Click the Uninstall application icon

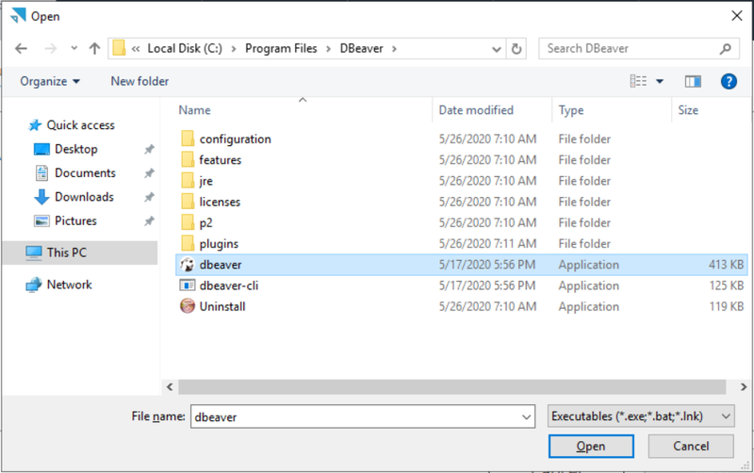click(x=187, y=306)
